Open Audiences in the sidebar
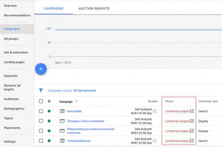 [11, 99]
